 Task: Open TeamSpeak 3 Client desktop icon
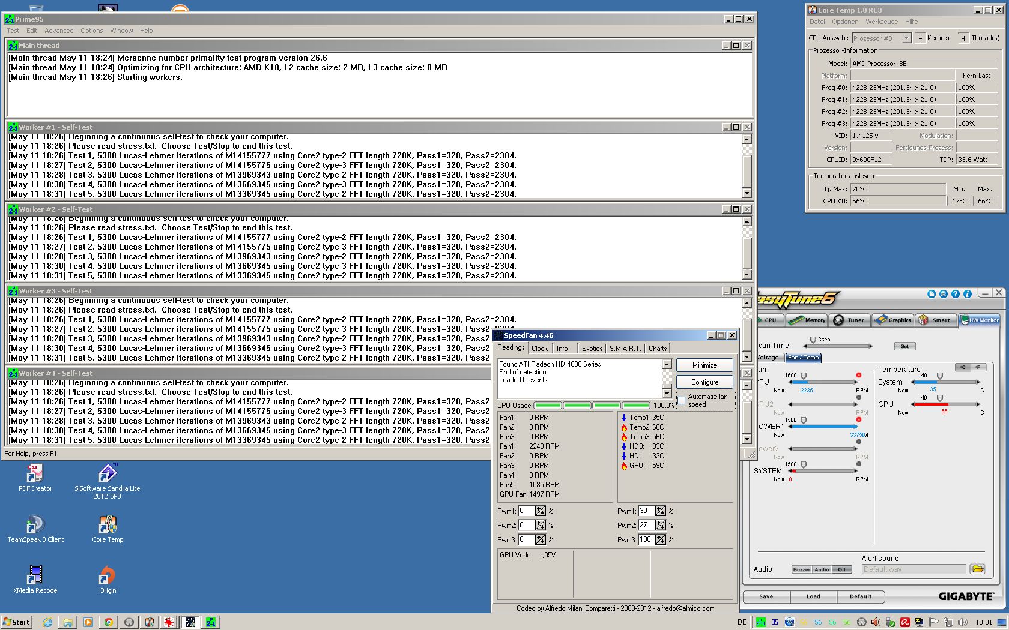[x=35, y=529]
